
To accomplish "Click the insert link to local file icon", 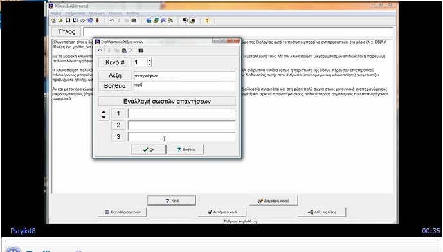I will click(x=170, y=21).
